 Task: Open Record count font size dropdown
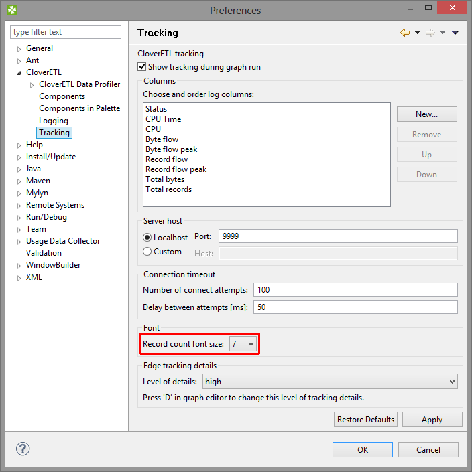pos(243,343)
